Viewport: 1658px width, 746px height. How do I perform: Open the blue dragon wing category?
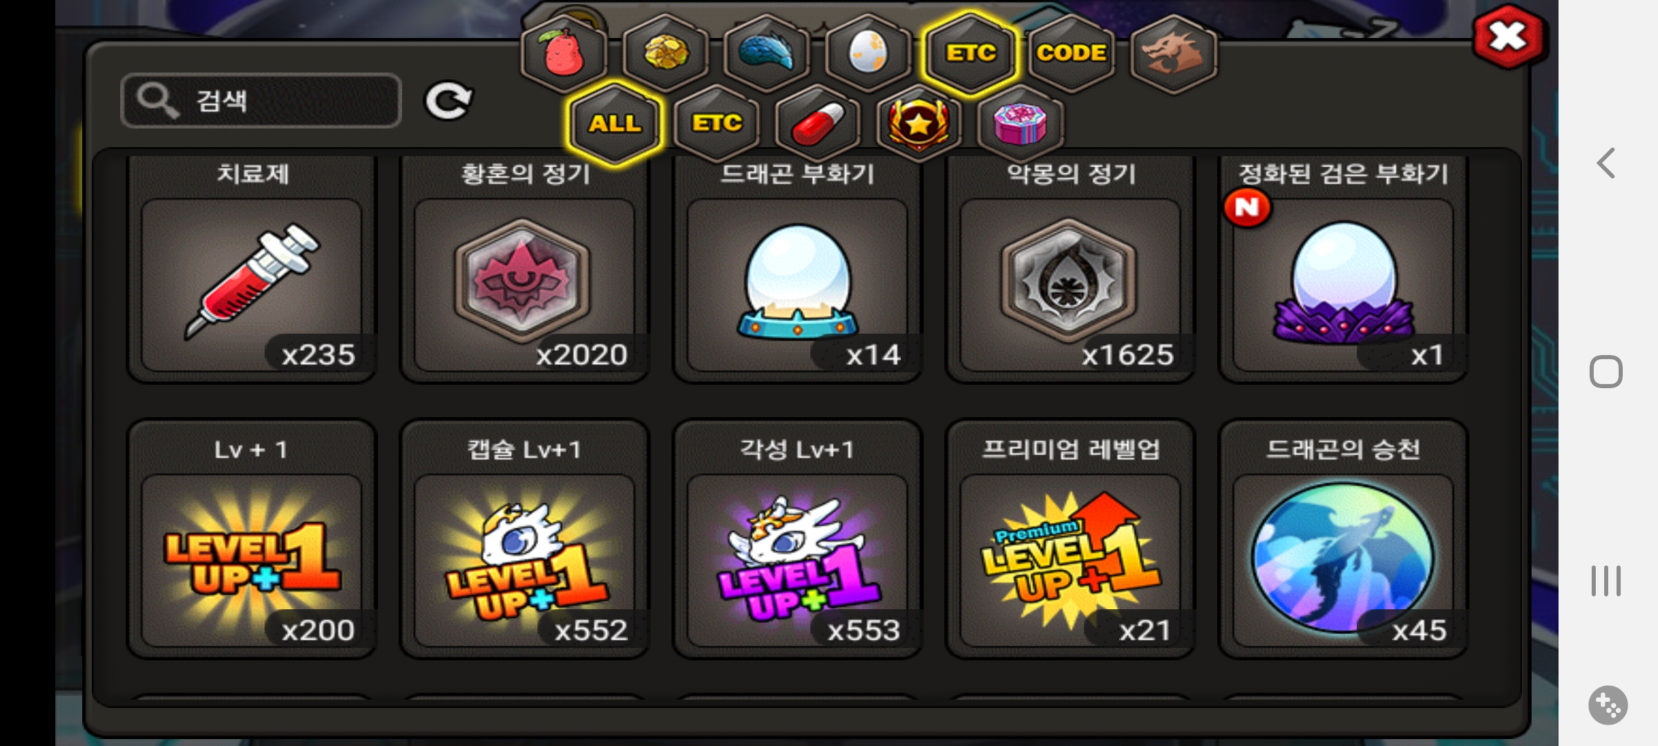tap(767, 53)
